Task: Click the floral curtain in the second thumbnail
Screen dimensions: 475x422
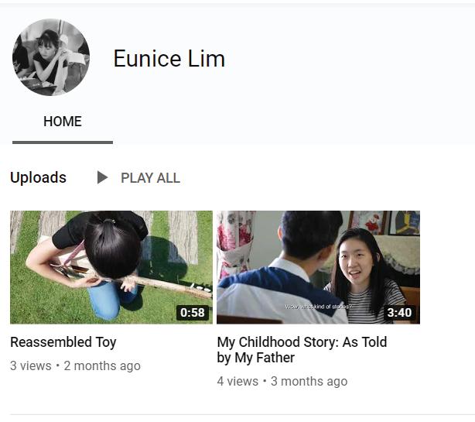Action: pos(236,242)
